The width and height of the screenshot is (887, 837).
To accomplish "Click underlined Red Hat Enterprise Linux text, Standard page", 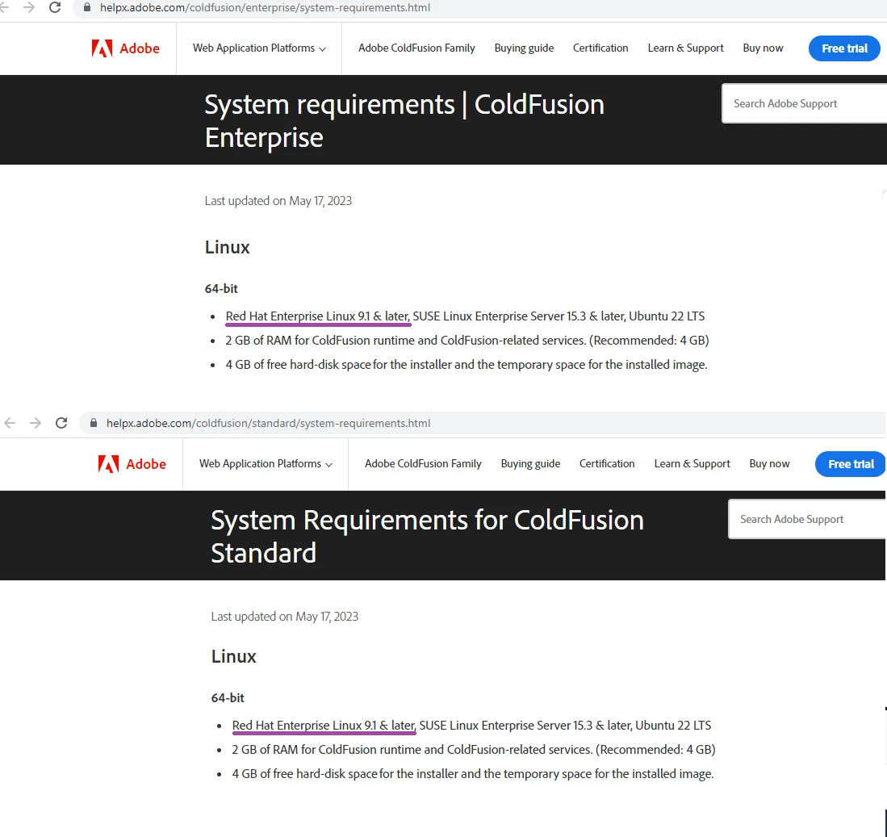I will (x=324, y=726).
